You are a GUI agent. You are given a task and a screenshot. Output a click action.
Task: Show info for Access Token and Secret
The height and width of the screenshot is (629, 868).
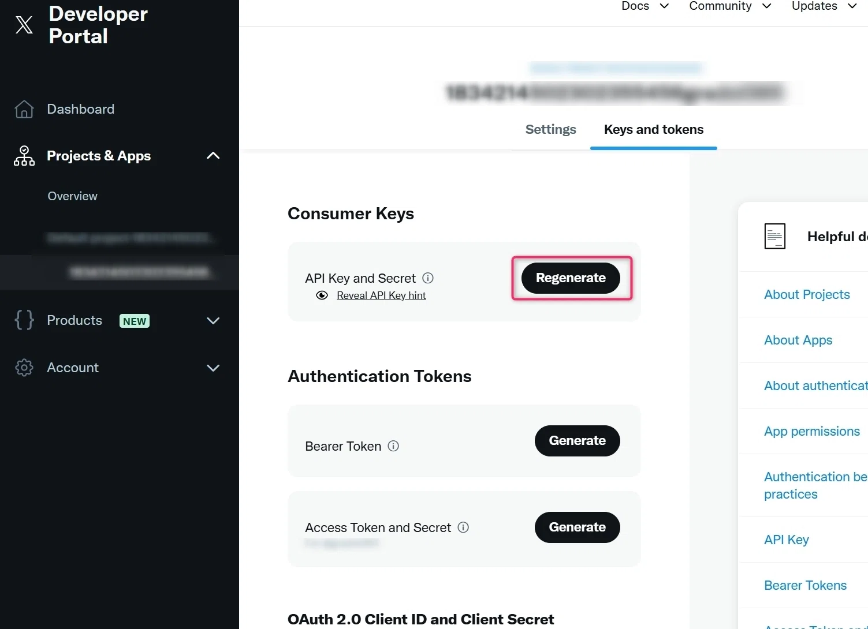tap(463, 527)
